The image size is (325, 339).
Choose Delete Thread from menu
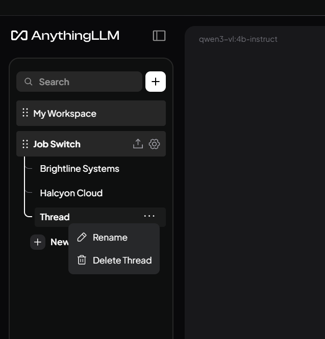(114, 260)
